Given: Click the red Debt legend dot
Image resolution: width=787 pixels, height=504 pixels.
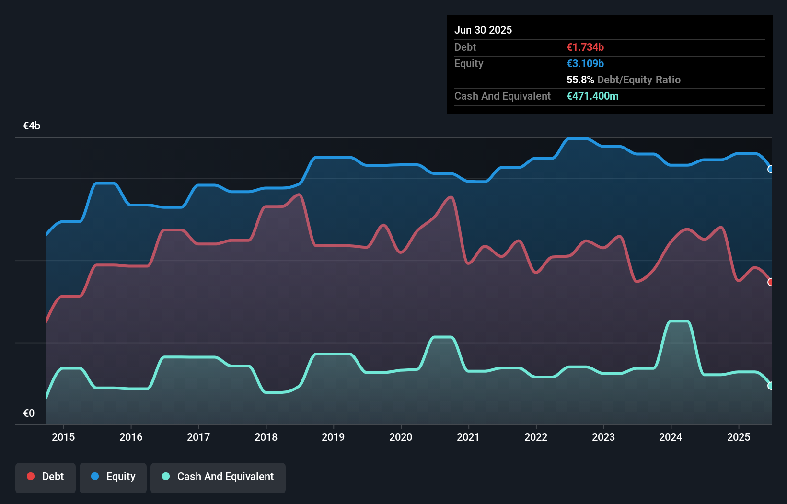Looking at the screenshot, I should tap(31, 476).
